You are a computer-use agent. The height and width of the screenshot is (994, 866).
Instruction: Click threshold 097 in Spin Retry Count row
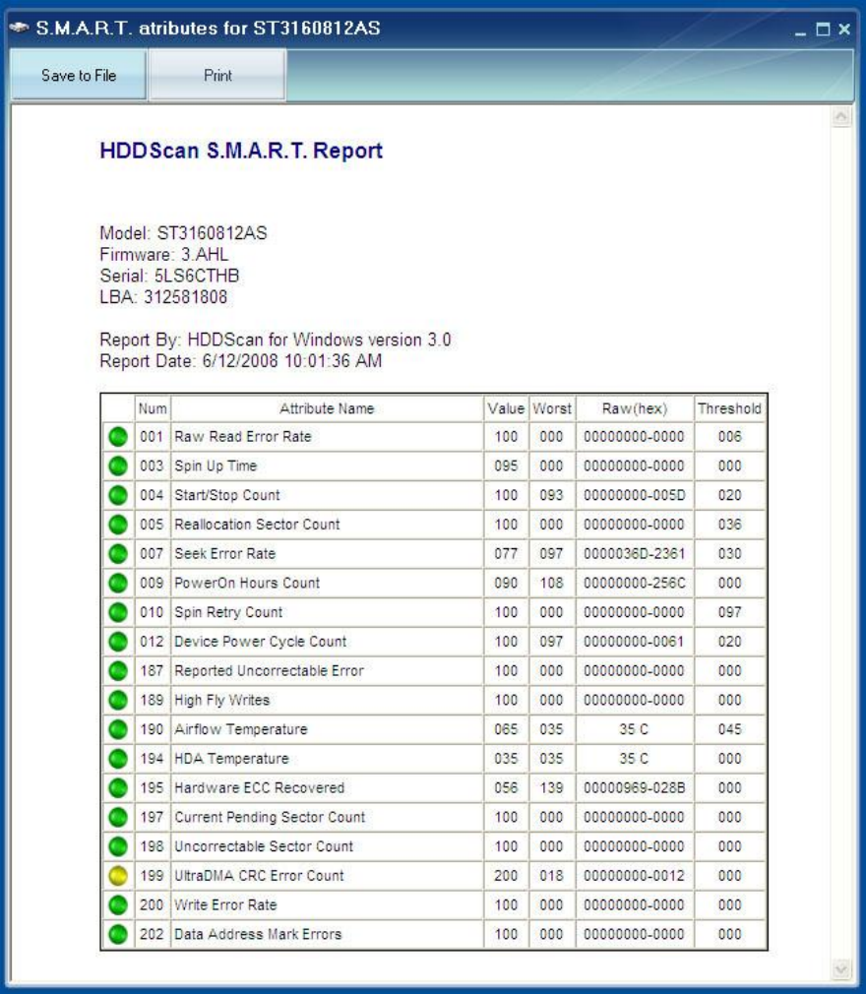click(729, 612)
